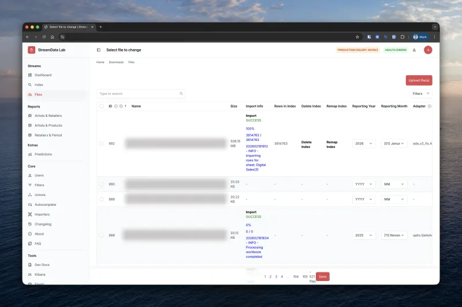Click the HEALTH (GREEN) status badge
The image size is (462, 307).
[x=396, y=50]
